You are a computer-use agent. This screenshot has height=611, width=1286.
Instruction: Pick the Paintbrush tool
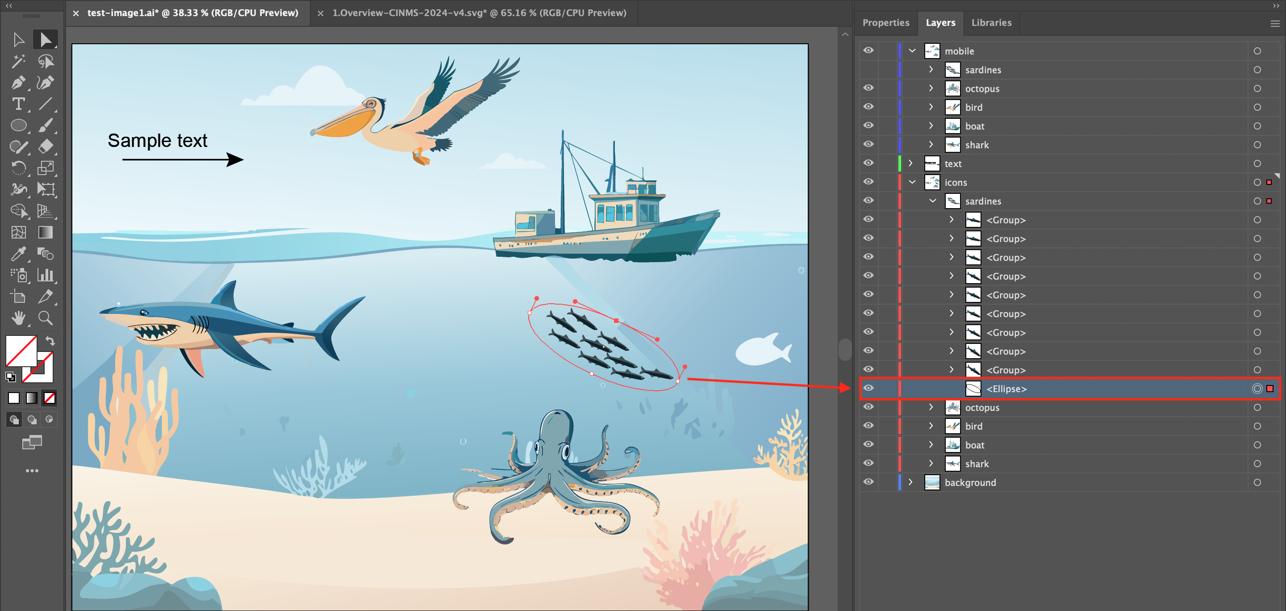click(46, 126)
